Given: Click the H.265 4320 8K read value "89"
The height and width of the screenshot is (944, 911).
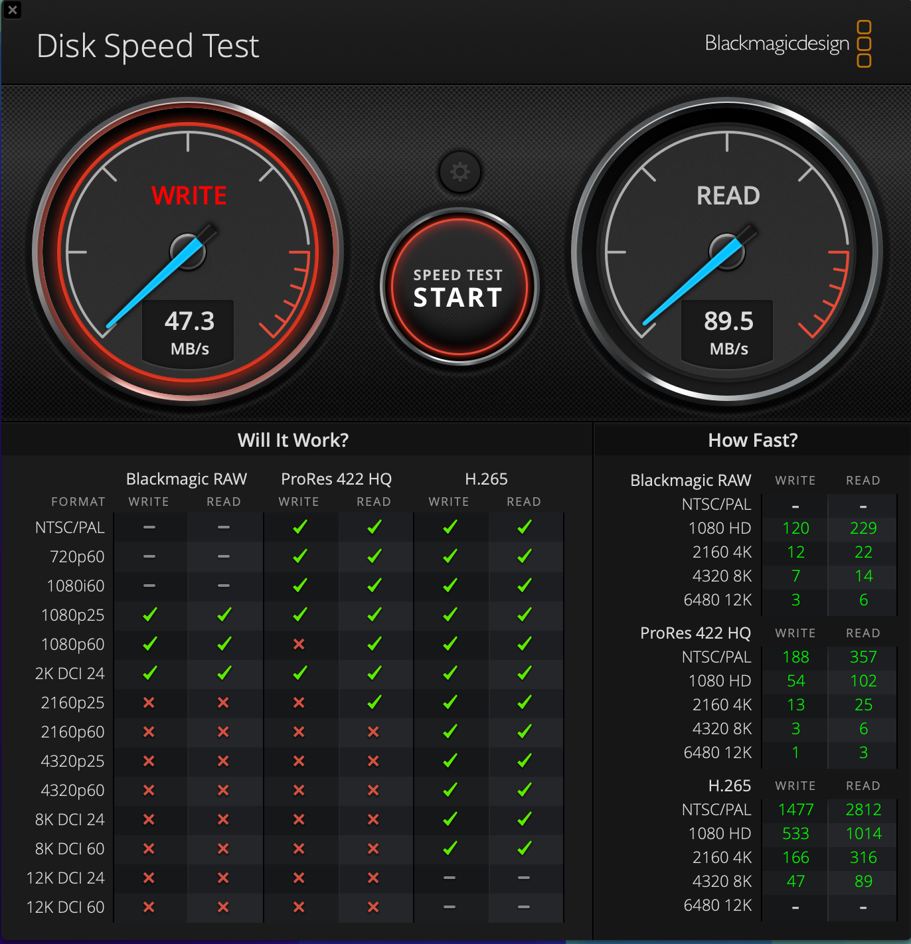Looking at the screenshot, I should click(x=863, y=881).
